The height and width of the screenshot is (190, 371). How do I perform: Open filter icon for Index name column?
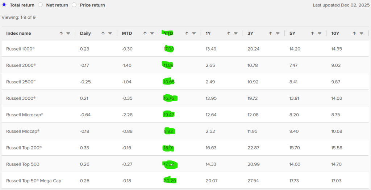click(x=68, y=33)
